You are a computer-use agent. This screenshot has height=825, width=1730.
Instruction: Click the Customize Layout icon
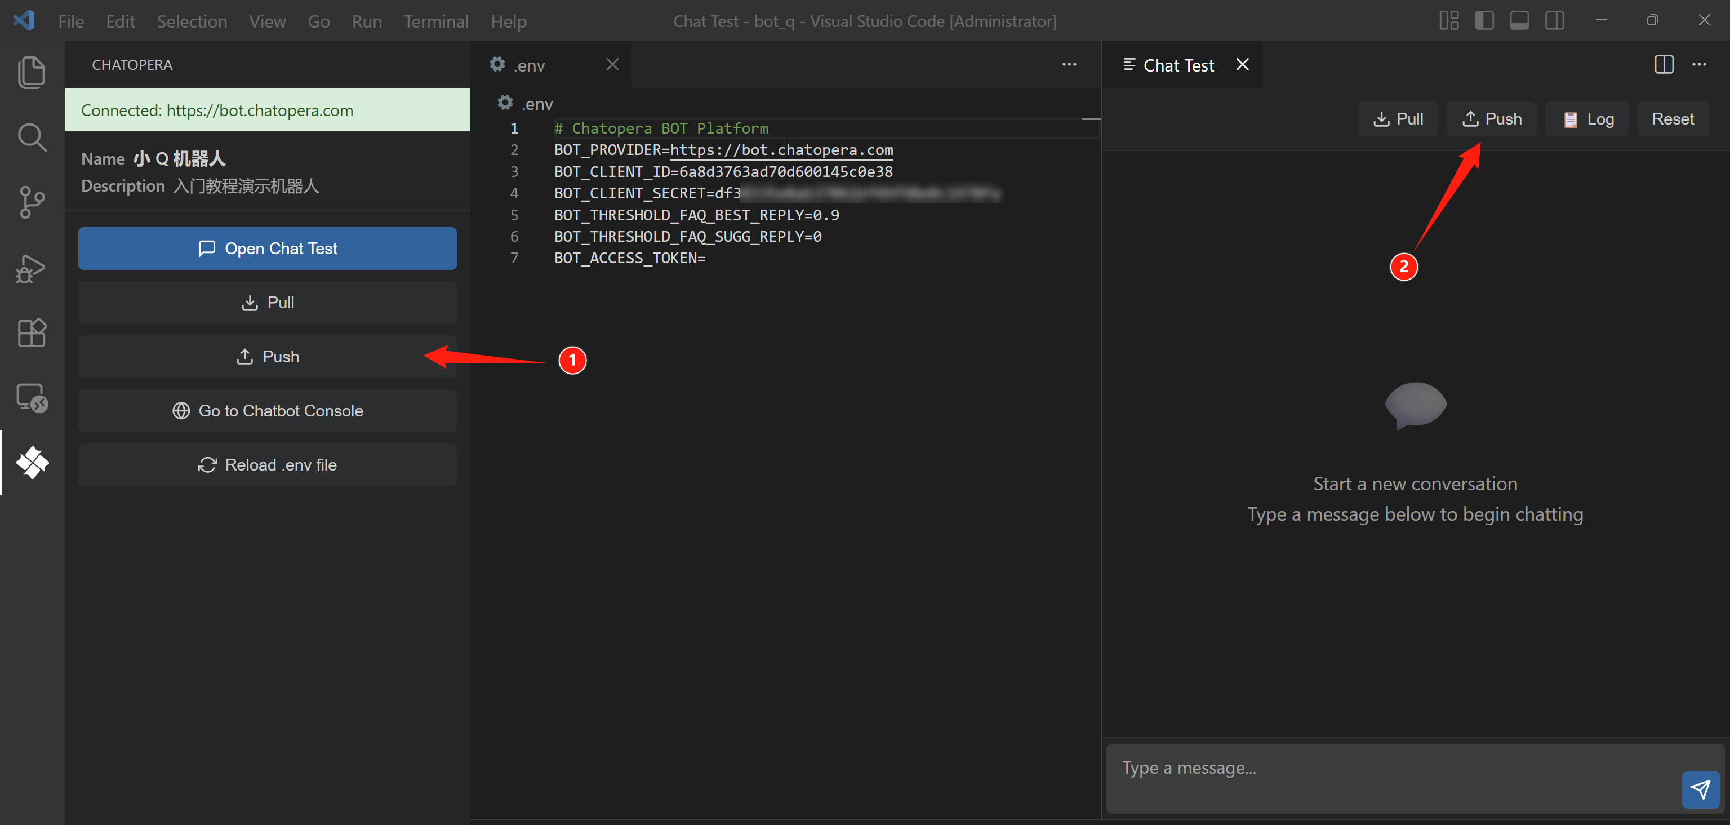1448,21
